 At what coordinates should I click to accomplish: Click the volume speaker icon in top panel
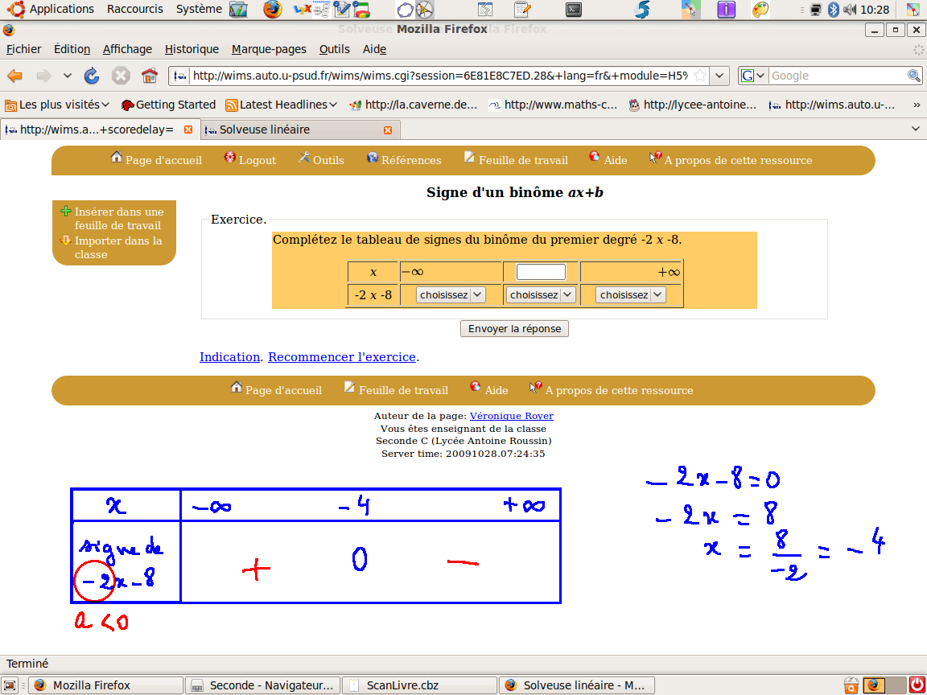coord(850,10)
